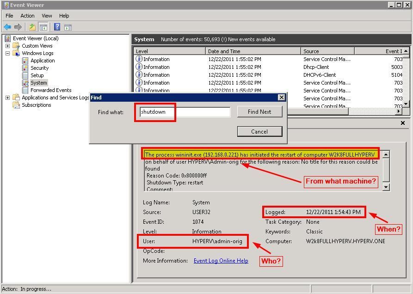The image size is (413, 294).
Task: Click the Windows Logs folder icon
Action: [x=16, y=53]
